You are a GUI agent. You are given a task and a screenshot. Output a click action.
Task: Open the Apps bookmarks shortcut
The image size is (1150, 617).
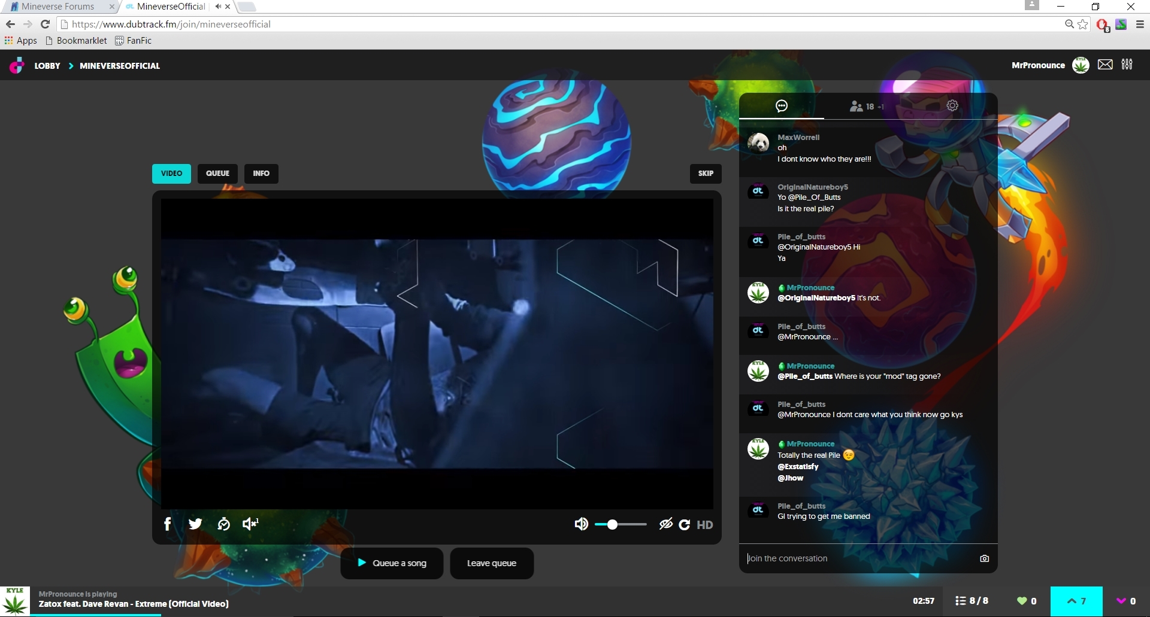(x=21, y=41)
